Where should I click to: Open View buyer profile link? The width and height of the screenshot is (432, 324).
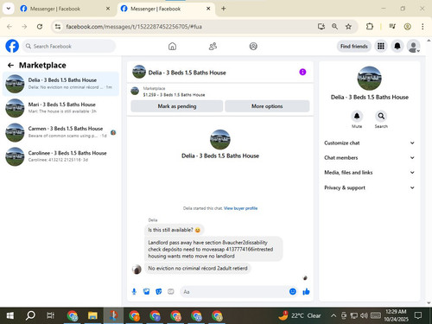[x=241, y=208]
